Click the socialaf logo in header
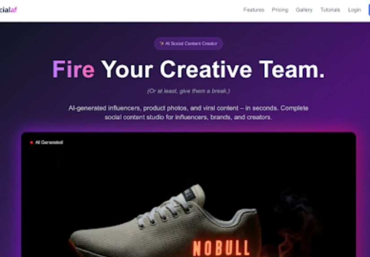Image resolution: width=370 pixels, height=257 pixels. [8, 10]
